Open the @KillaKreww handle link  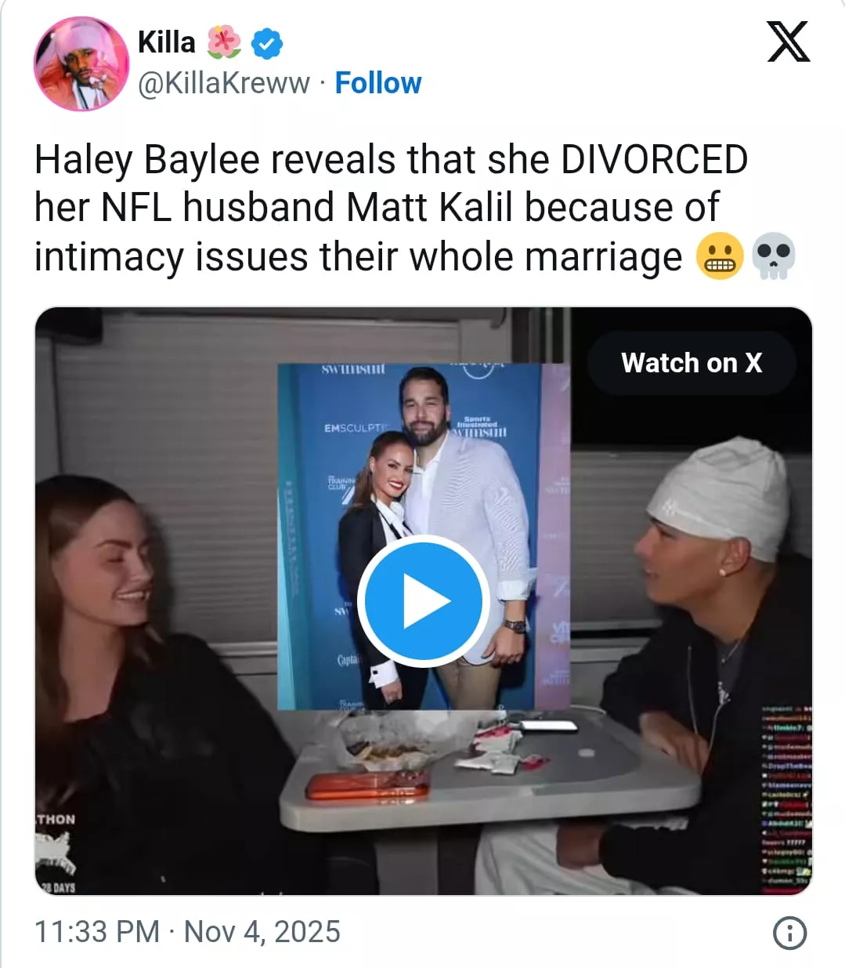point(224,83)
